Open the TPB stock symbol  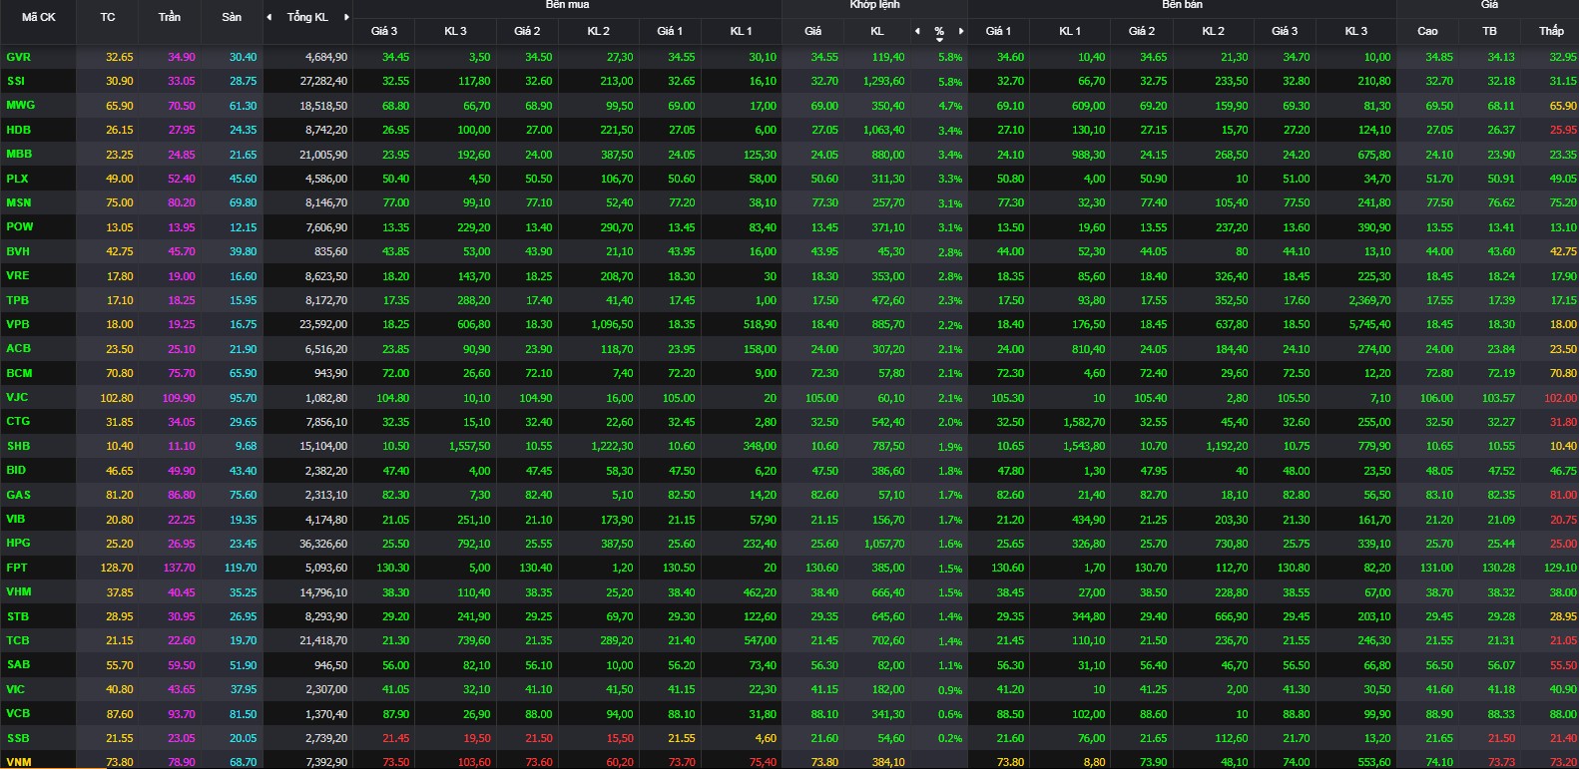coord(17,300)
